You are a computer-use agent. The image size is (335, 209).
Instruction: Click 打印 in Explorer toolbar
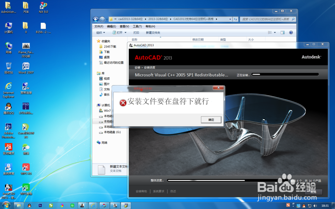(136, 33)
